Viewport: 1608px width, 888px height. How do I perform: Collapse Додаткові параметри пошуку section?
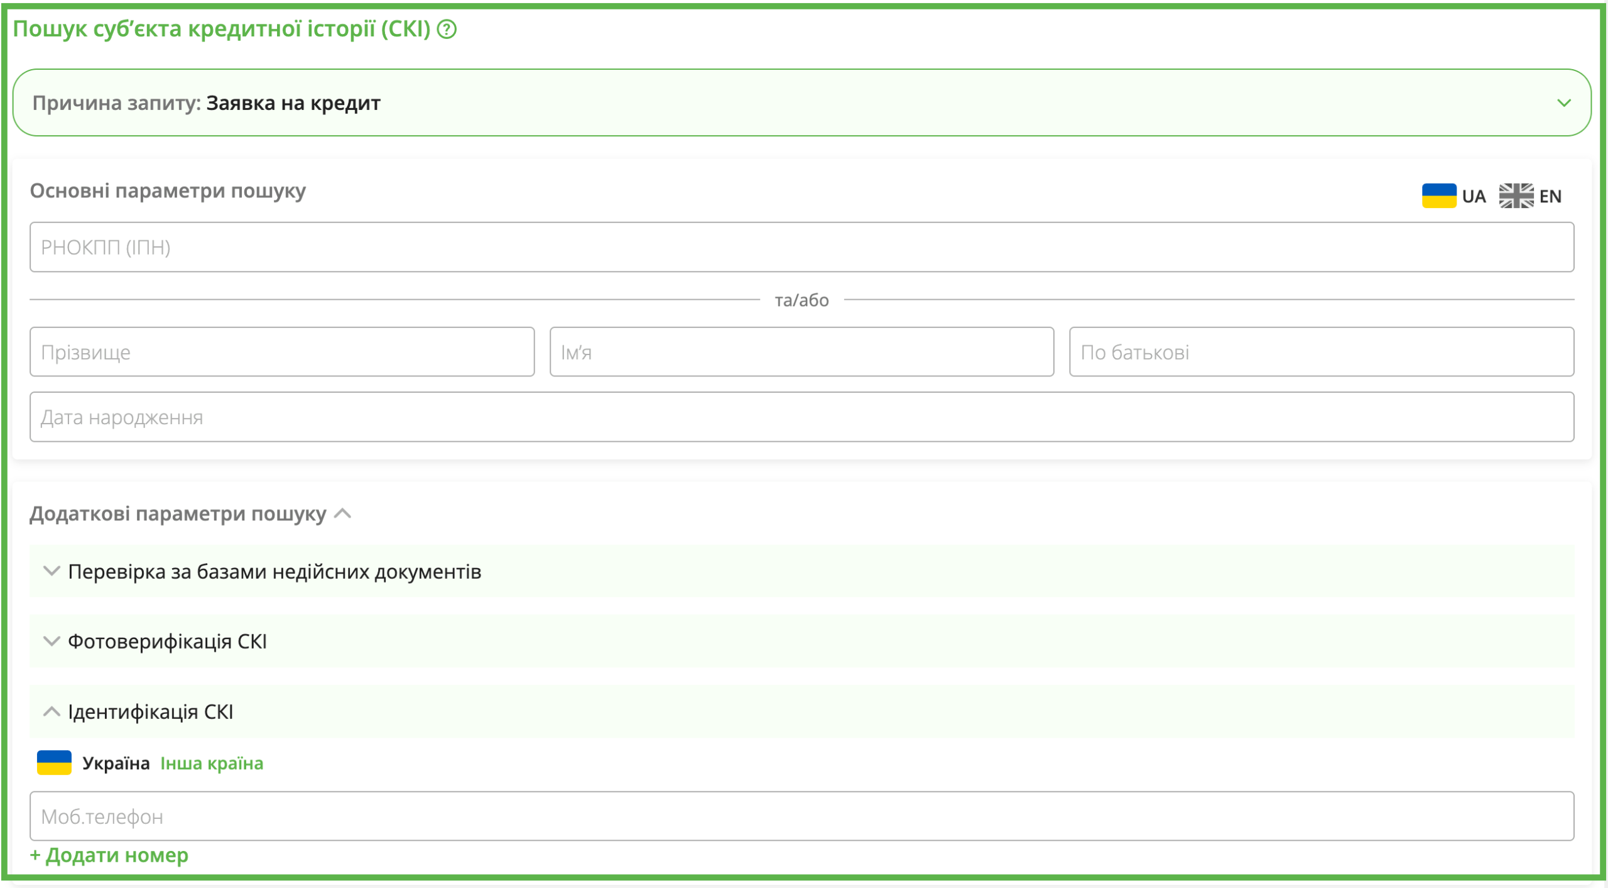click(342, 514)
